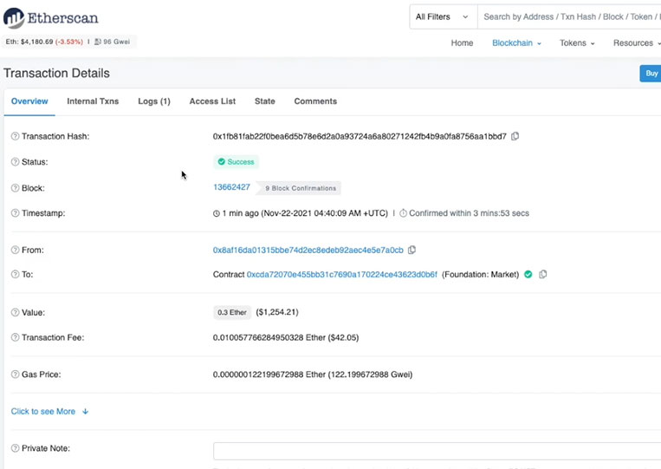Viewport: 661px width, 469px height.
Task: Click the help icon beside Transaction Fee
Action: click(16, 337)
